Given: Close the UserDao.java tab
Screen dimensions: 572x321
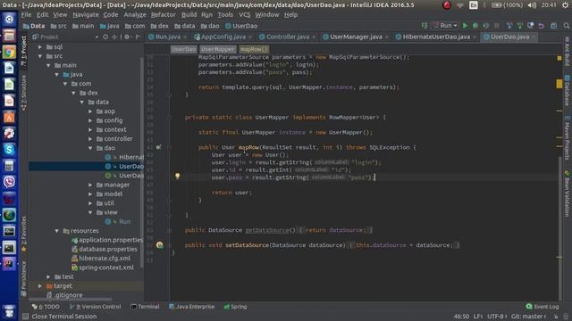Looking at the screenshot, I should coord(534,37).
